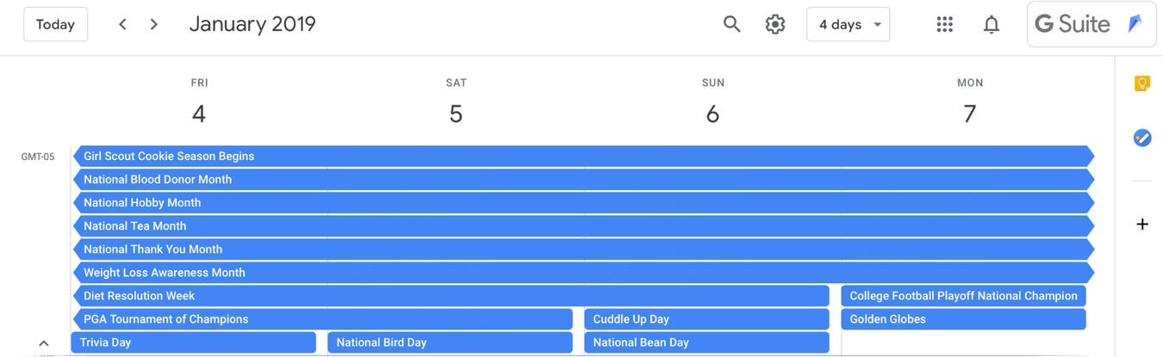1163x357 pixels.
Task: Open the settings gear menu
Action: tap(775, 24)
